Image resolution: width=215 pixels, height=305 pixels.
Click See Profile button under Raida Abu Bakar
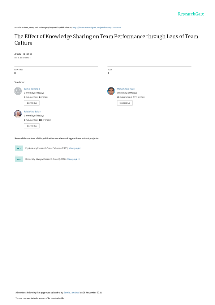31,126
